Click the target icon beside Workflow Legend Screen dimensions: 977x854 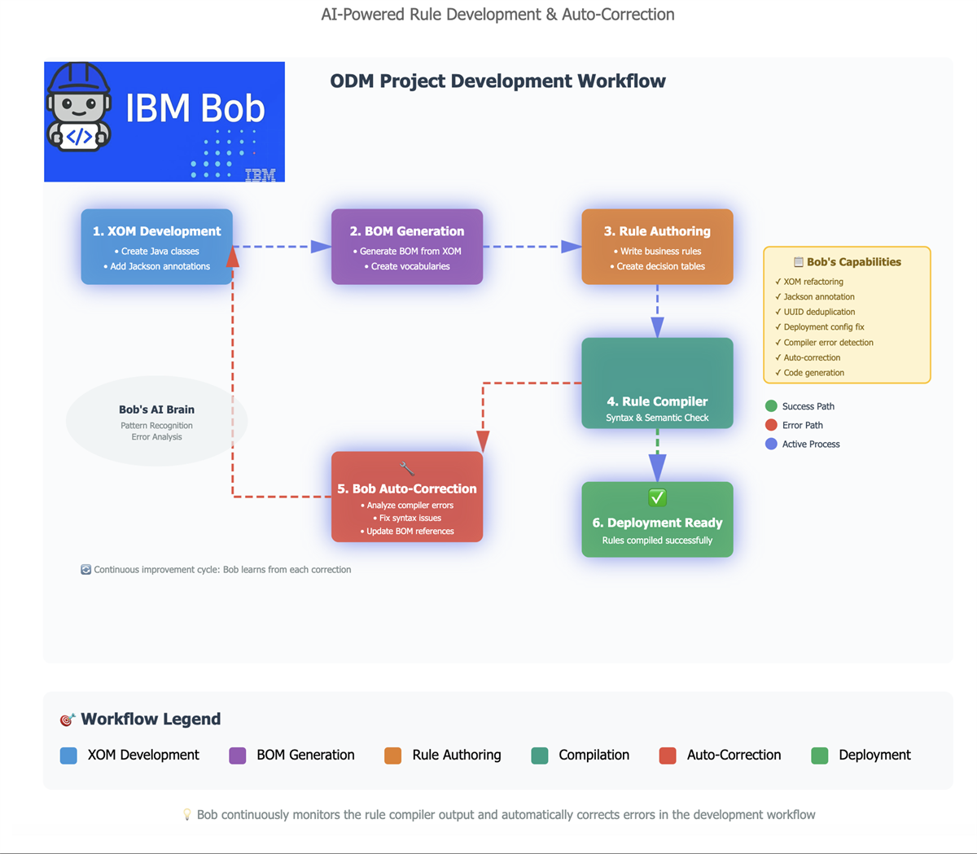pyautogui.click(x=68, y=720)
